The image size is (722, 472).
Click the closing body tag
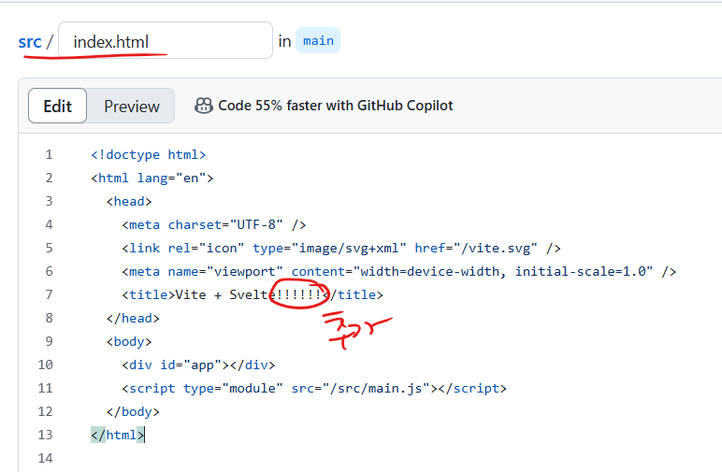(x=133, y=412)
